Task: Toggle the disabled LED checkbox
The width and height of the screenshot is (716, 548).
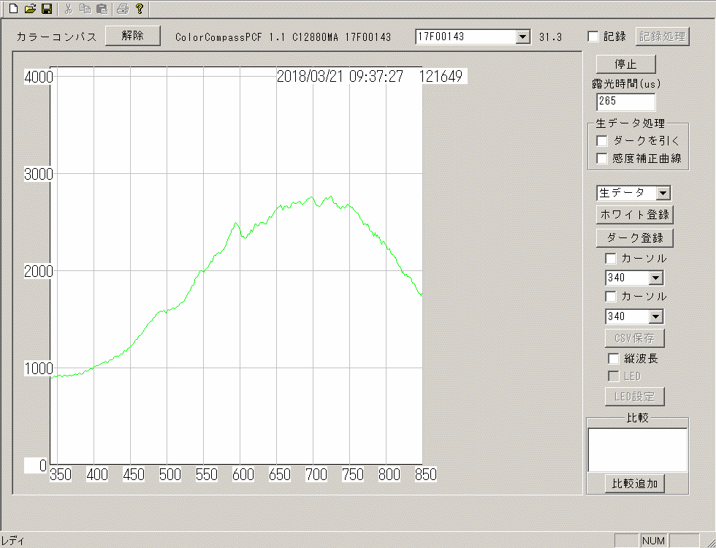Action: 613,376
